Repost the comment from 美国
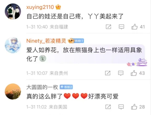Image resolution: width=151 pixels, height=115 pixels. point(108,107)
